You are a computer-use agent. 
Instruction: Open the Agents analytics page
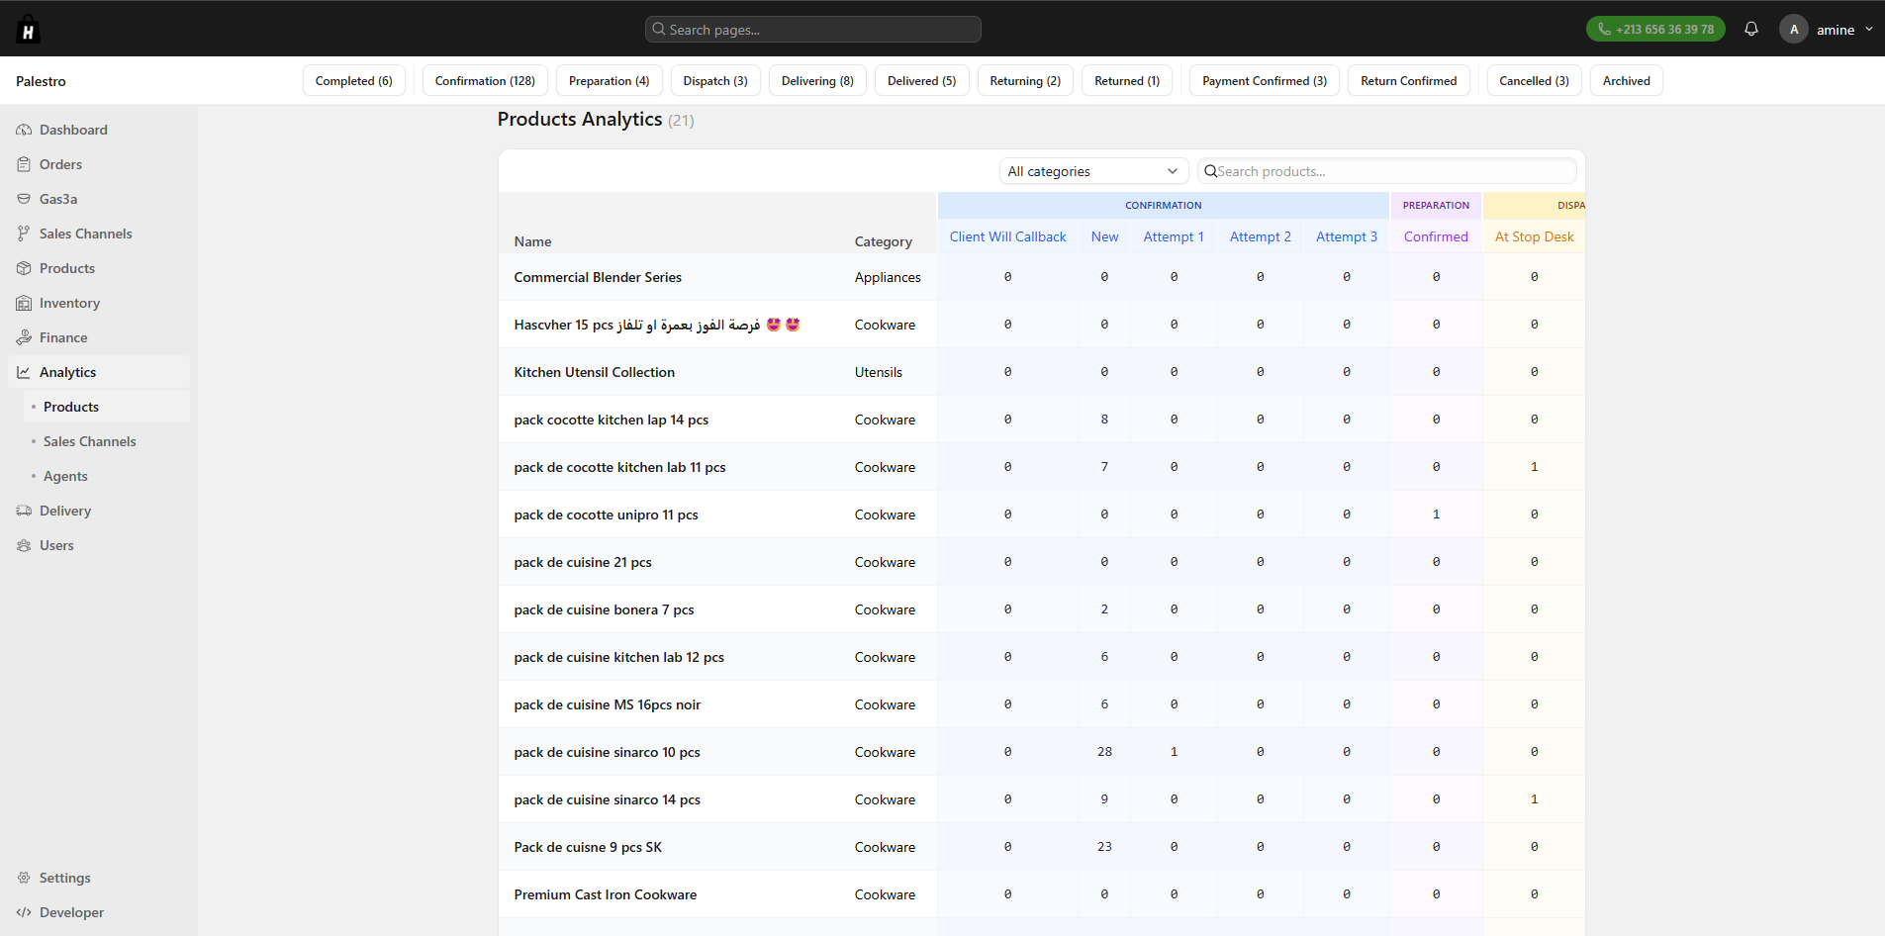[x=65, y=476]
